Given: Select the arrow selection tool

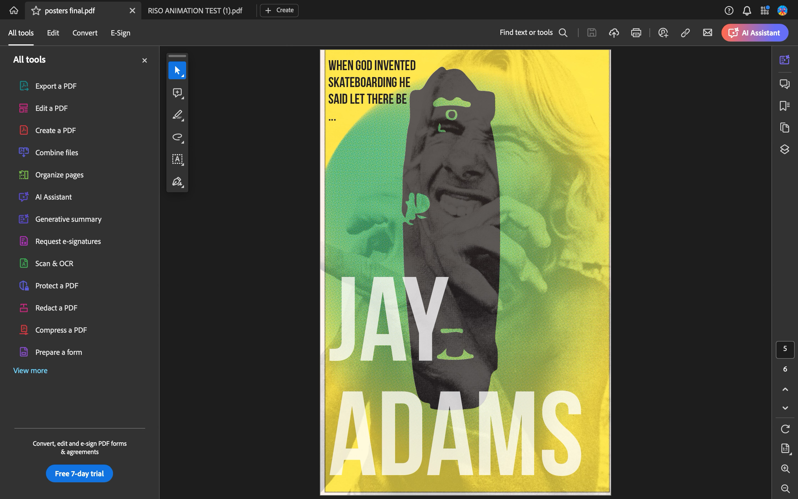Looking at the screenshot, I should [x=177, y=70].
